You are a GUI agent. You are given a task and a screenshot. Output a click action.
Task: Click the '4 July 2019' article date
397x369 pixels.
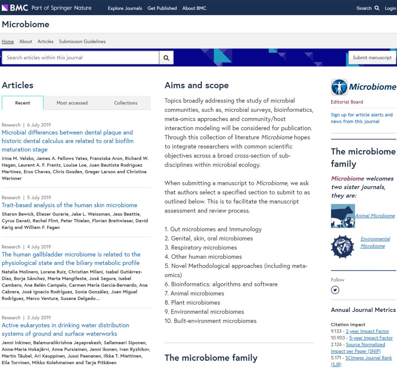(x=39, y=247)
